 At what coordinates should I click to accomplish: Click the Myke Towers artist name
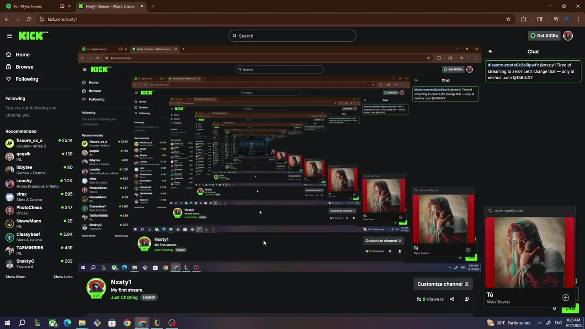tap(498, 302)
